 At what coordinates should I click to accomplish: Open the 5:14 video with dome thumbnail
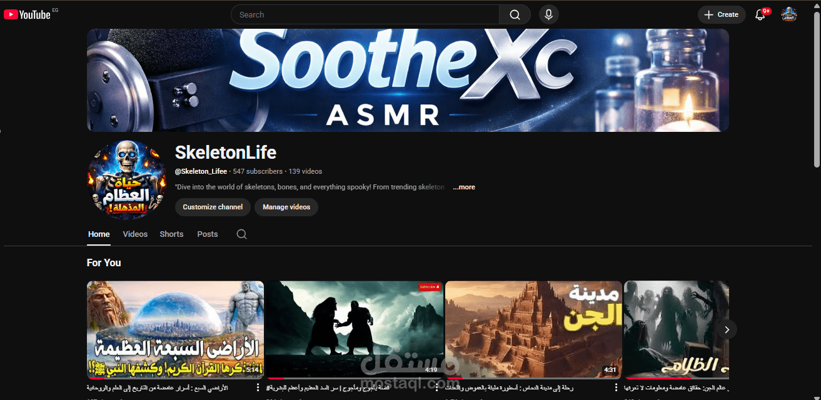pos(175,330)
